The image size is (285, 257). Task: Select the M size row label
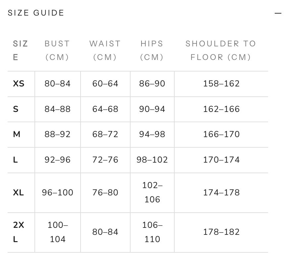[x=17, y=134]
